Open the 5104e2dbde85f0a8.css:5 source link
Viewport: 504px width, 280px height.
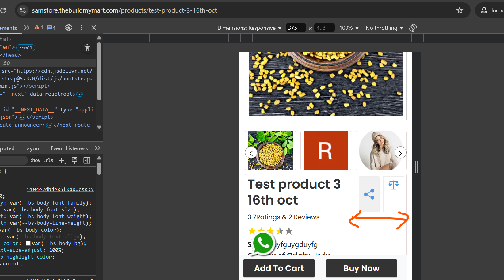tap(60, 190)
